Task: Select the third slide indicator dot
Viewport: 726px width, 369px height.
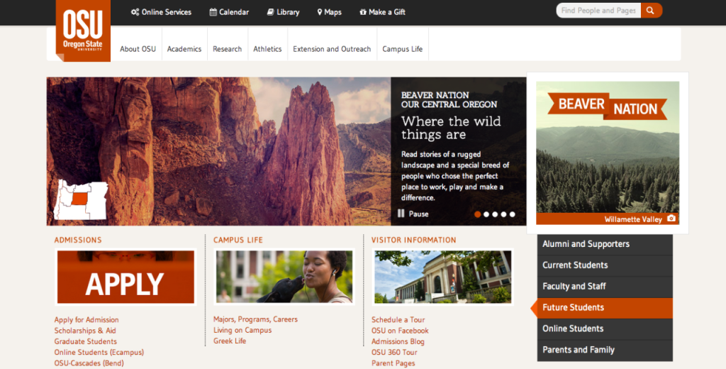Action: point(495,214)
